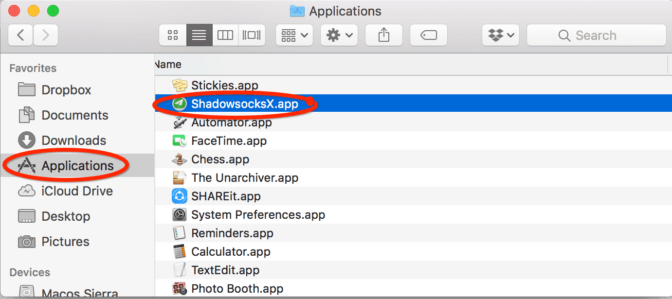Click the System Preferences gear icon

[180, 215]
